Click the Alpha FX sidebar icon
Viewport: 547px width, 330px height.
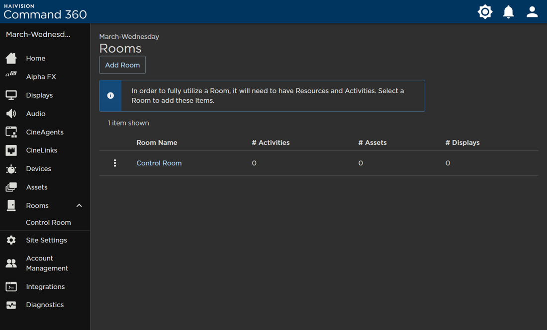[x=11, y=74]
